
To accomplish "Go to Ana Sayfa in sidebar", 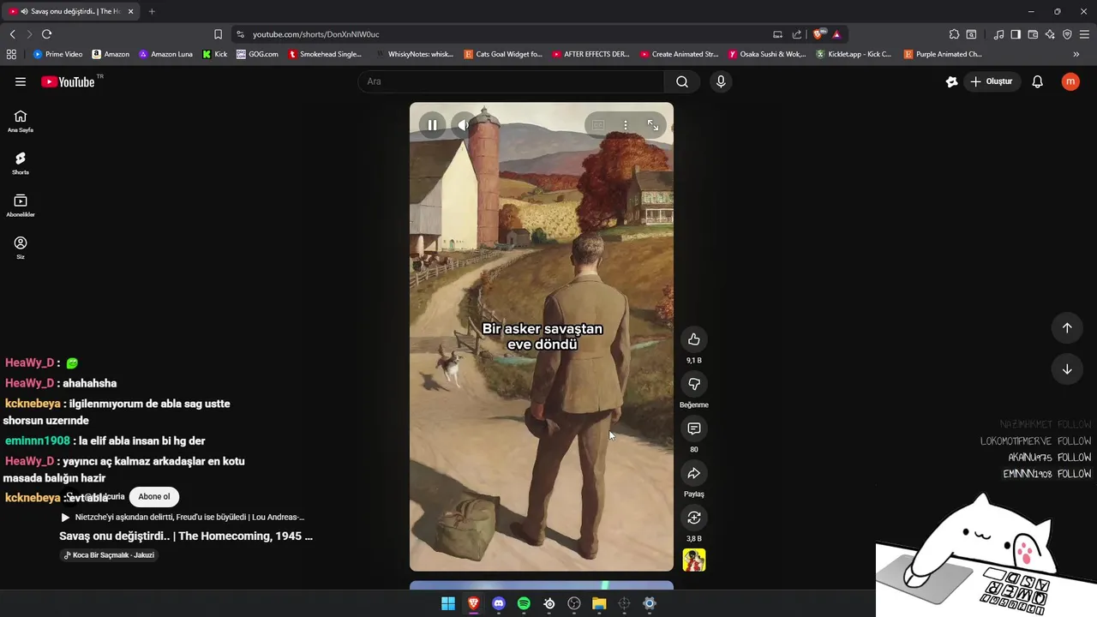I will [x=21, y=121].
